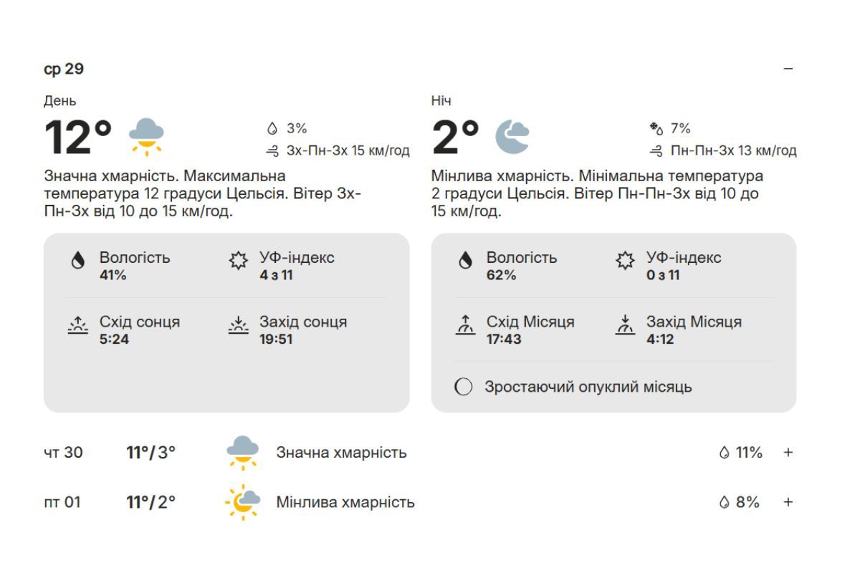860x573 pixels.
Task: Select the чт 30 day label
Action: (x=63, y=453)
